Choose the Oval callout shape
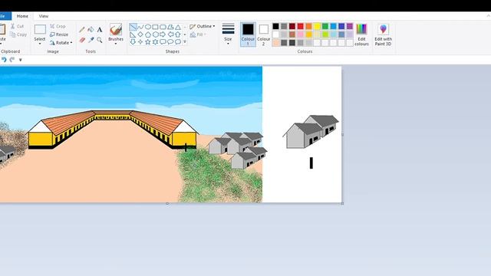Viewport: 491px width, 276px height. point(170,41)
